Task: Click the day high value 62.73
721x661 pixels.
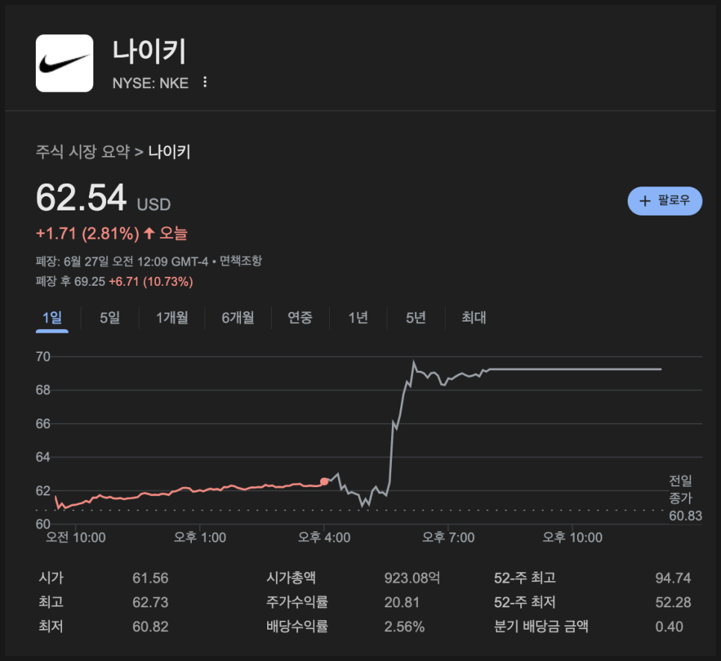Action: 150,603
